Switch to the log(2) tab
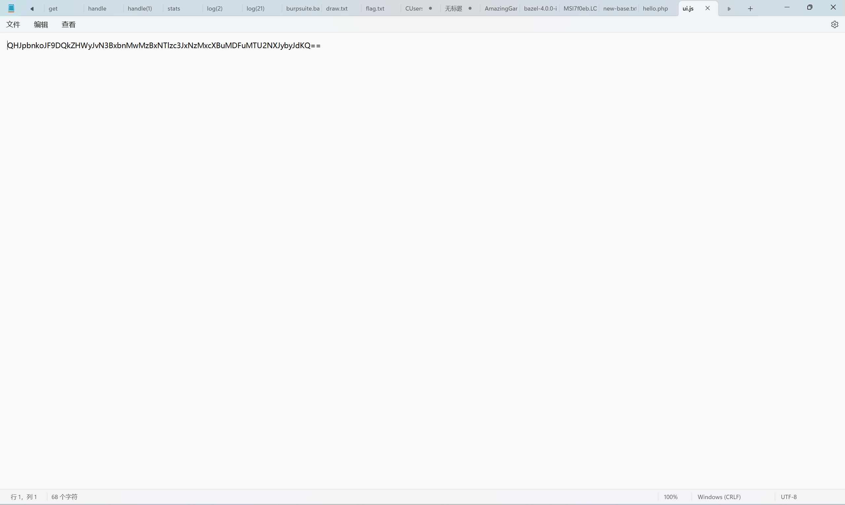The image size is (845, 505). click(222, 9)
